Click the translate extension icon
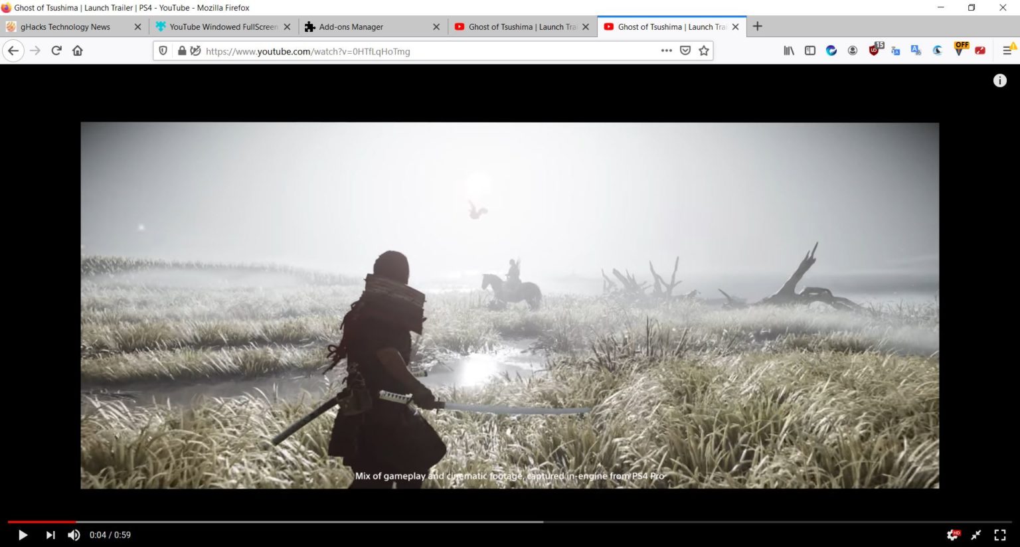 pos(916,50)
